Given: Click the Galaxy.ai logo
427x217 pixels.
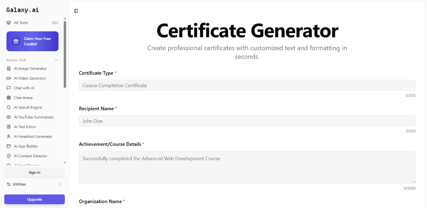Looking at the screenshot, I should point(23,10).
